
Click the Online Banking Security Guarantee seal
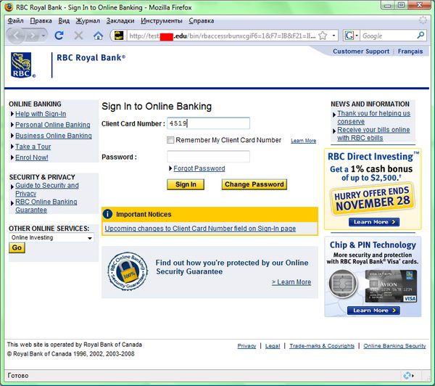pyautogui.click(x=128, y=271)
